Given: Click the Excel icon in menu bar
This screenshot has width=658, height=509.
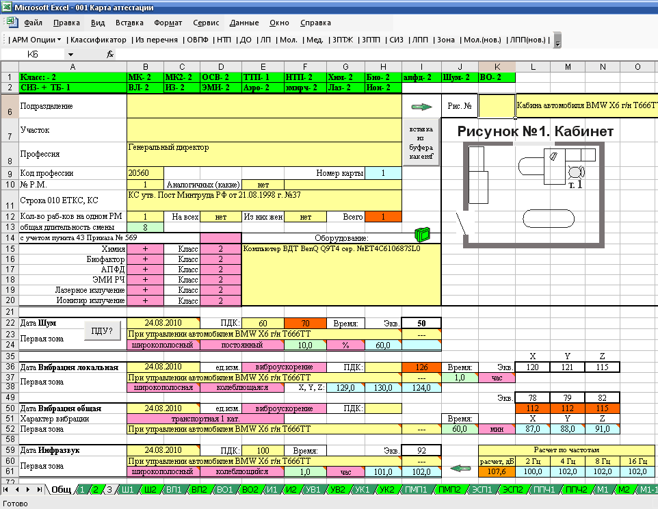Looking at the screenshot, I should coord(11,23).
